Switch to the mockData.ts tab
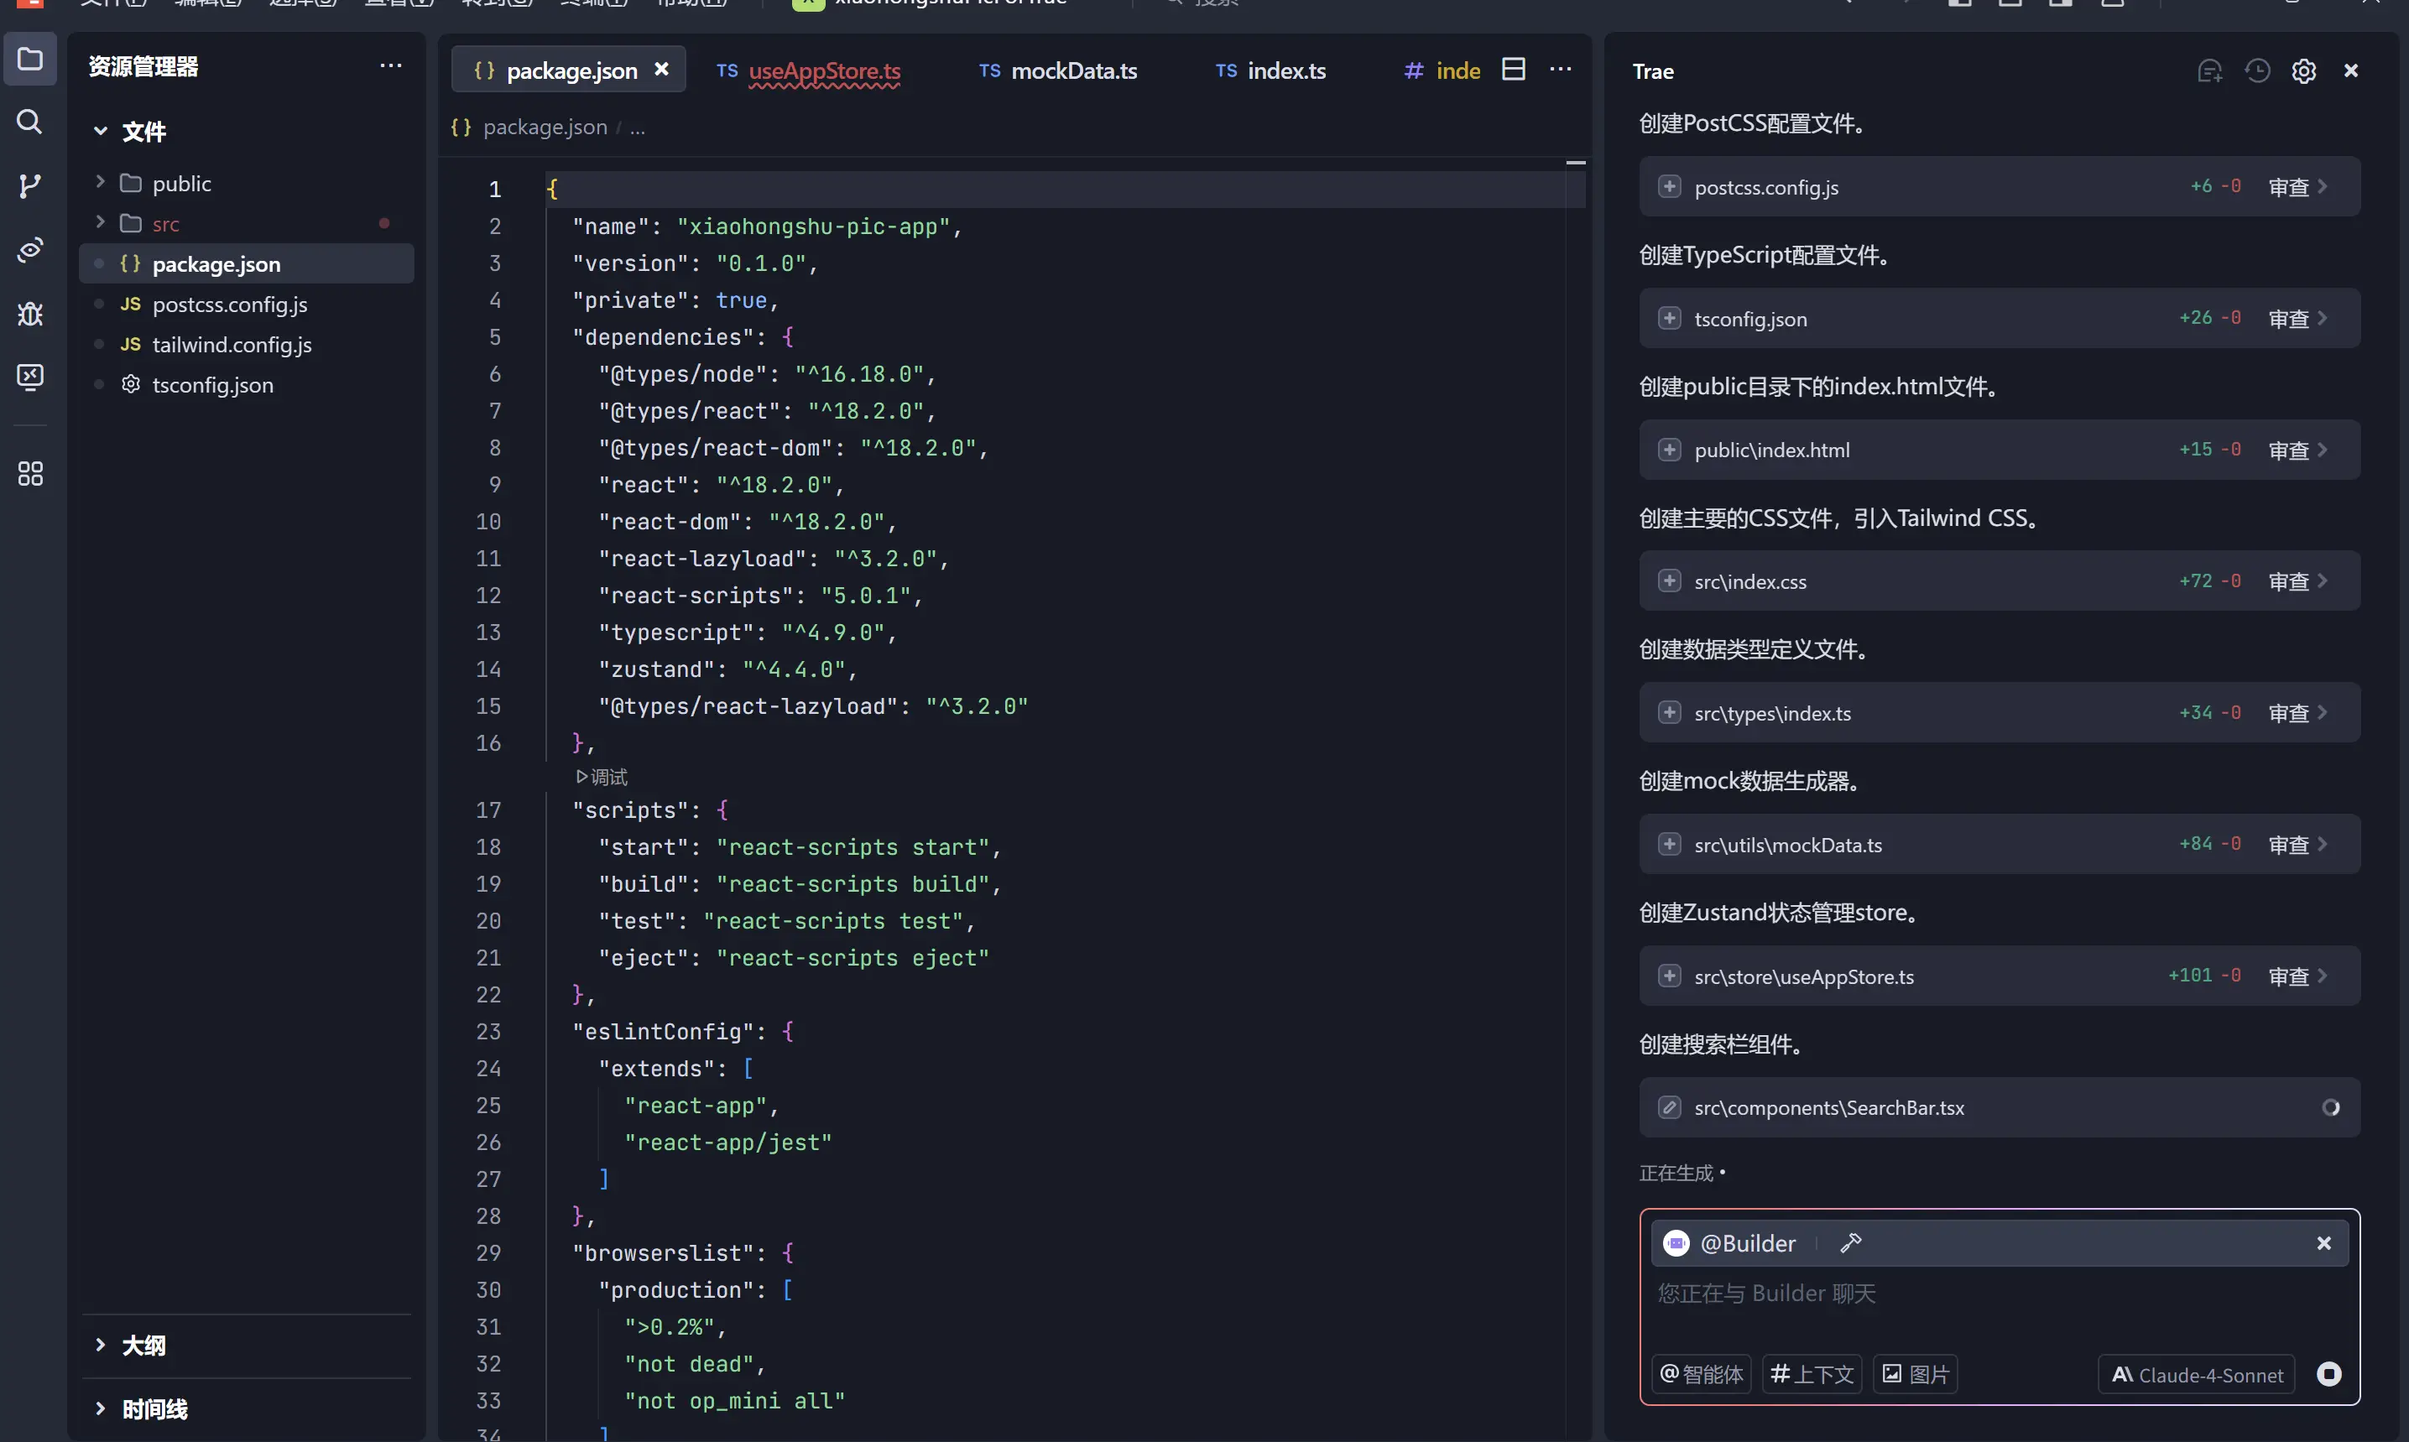Image resolution: width=2409 pixels, height=1442 pixels. [x=1058, y=71]
